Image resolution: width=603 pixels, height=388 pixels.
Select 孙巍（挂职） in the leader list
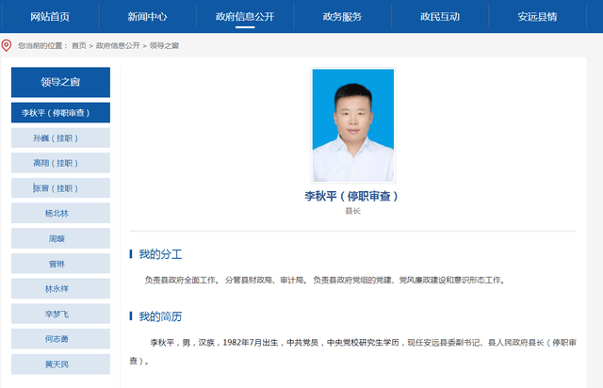coord(60,138)
